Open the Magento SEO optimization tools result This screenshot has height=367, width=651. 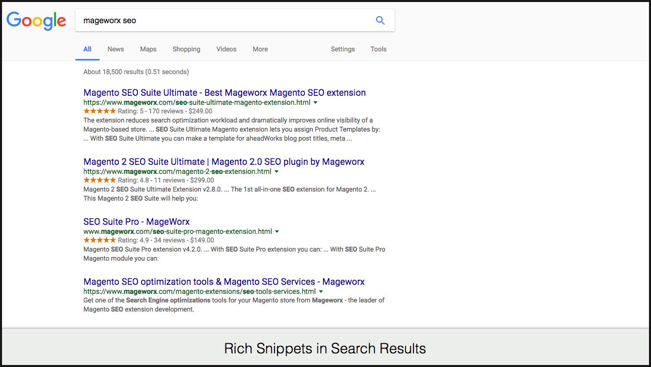(224, 282)
